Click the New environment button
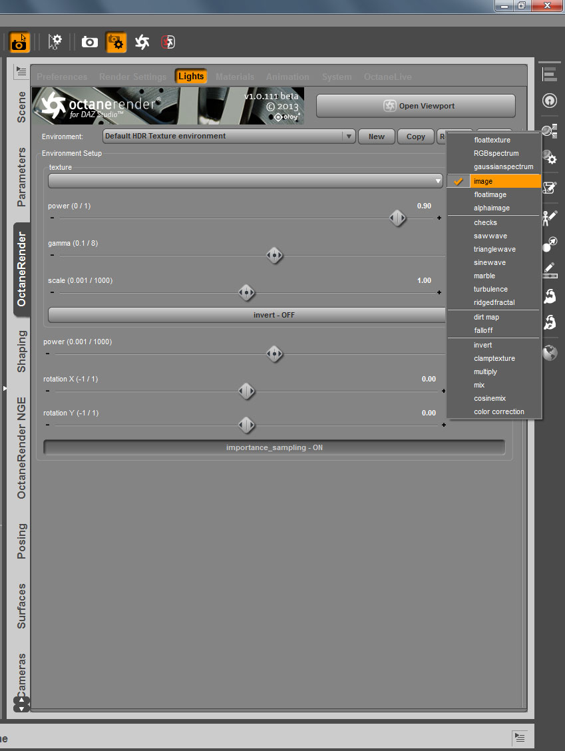The height and width of the screenshot is (751, 565). coord(377,136)
